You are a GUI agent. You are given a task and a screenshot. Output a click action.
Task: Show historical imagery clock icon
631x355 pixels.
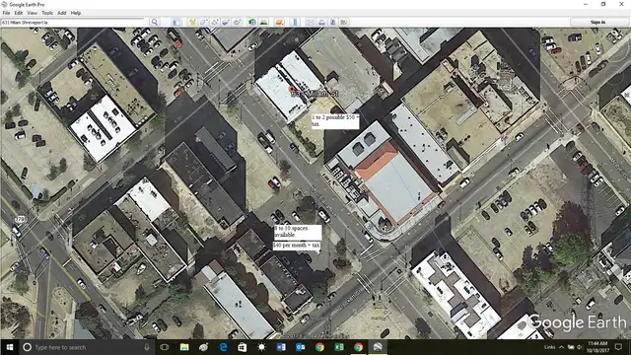(x=252, y=22)
